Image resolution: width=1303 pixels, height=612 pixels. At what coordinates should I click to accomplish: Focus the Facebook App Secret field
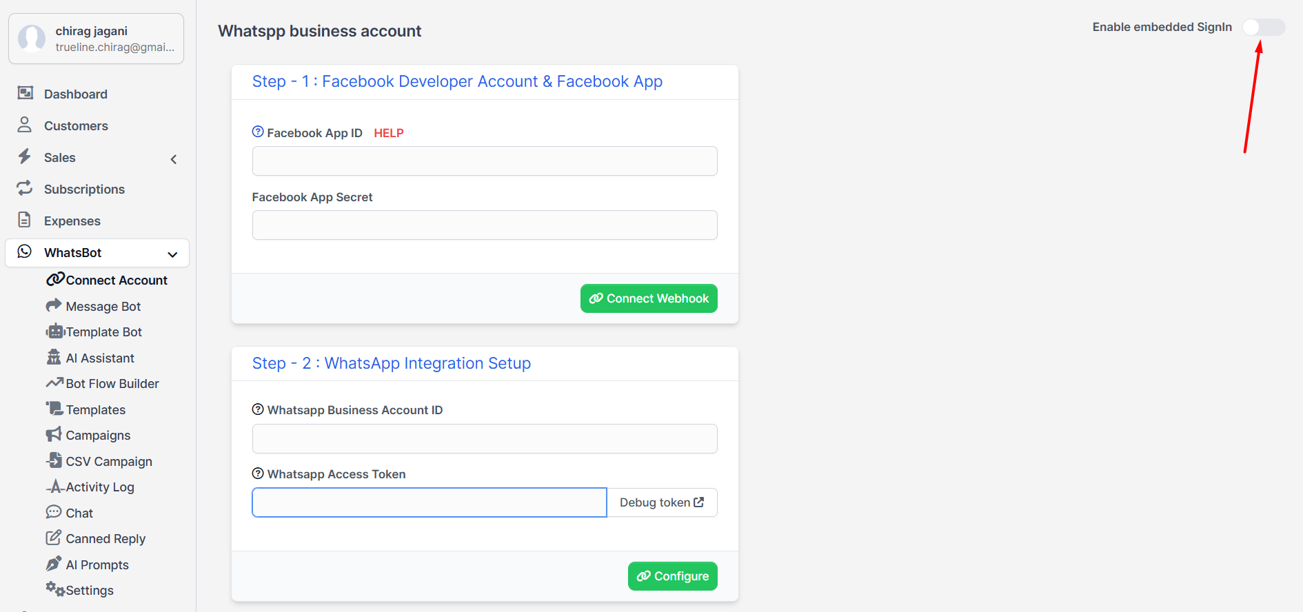click(x=484, y=225)
